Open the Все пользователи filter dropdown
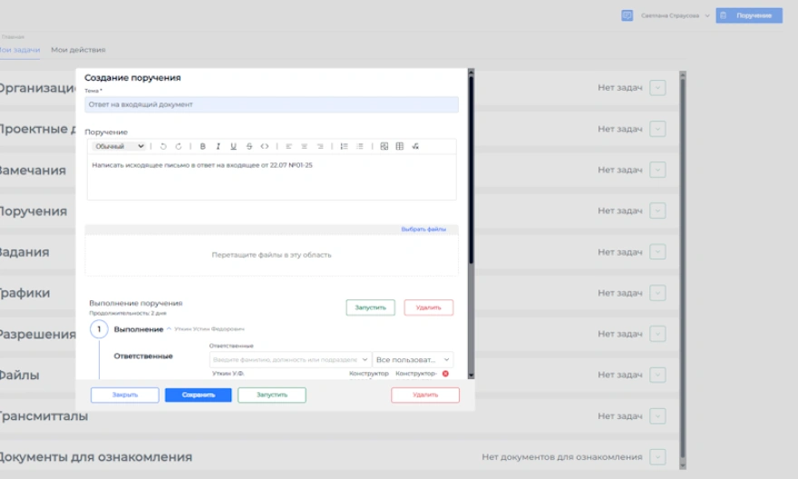The height and width of the screenshot is (479, 798). tap(413, 360)
